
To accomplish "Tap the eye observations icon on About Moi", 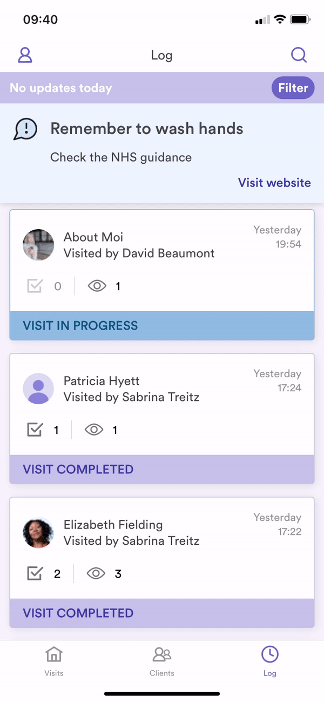I will pyautogui.click(x=97, y=286).
